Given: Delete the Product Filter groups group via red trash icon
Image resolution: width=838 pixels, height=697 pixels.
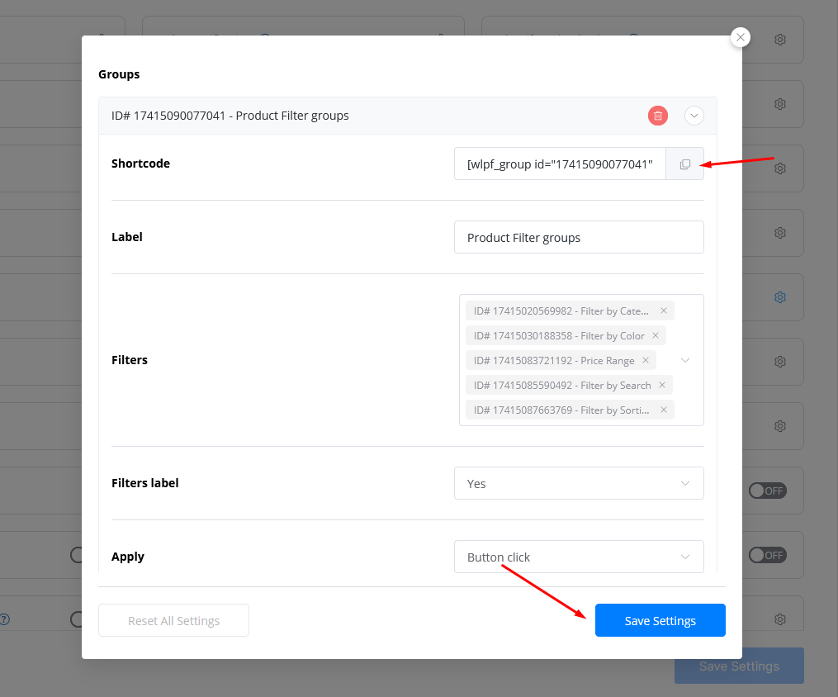Looking at the screenshot, I should point(657,116).
